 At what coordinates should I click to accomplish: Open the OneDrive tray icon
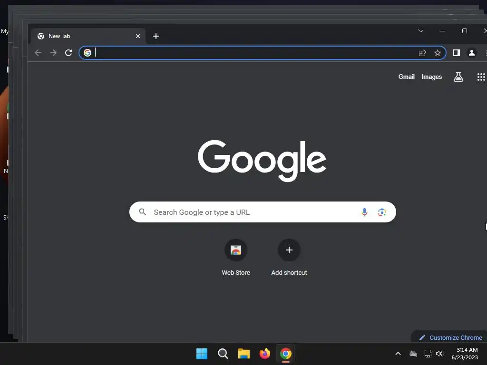[x=413, y=354]
